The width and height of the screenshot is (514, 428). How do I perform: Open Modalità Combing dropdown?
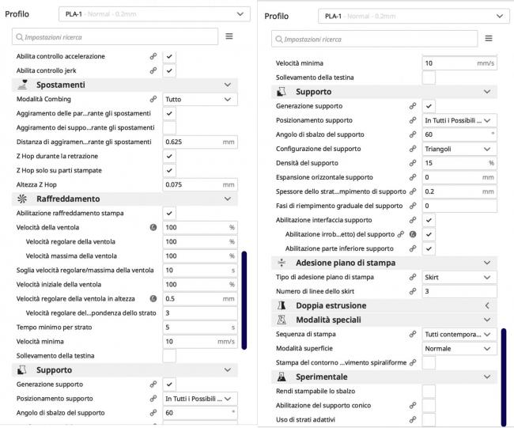[x=200, y=100]
